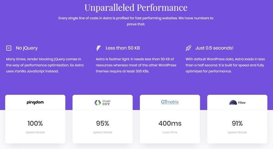Click the Load Time label under 400ms

(x=170, y=132)
